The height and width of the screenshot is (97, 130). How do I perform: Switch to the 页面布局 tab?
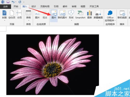tap(45, 6)
